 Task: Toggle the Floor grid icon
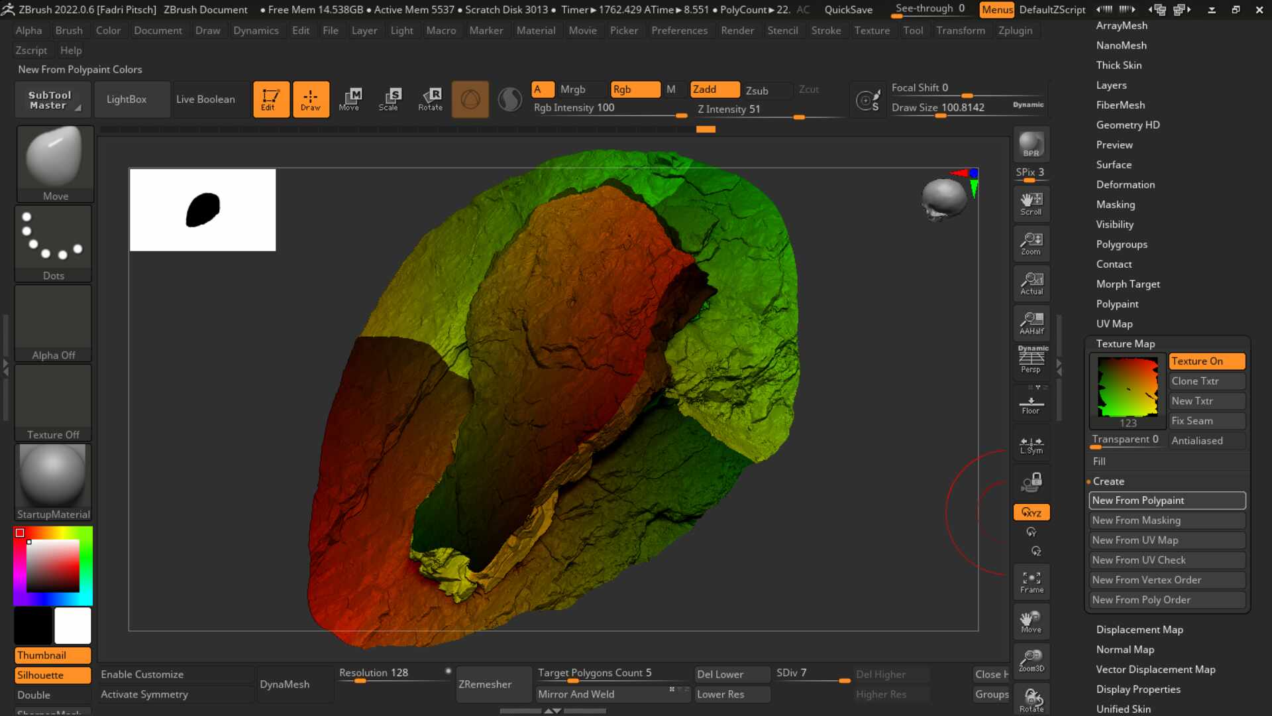pos(1031,404)
